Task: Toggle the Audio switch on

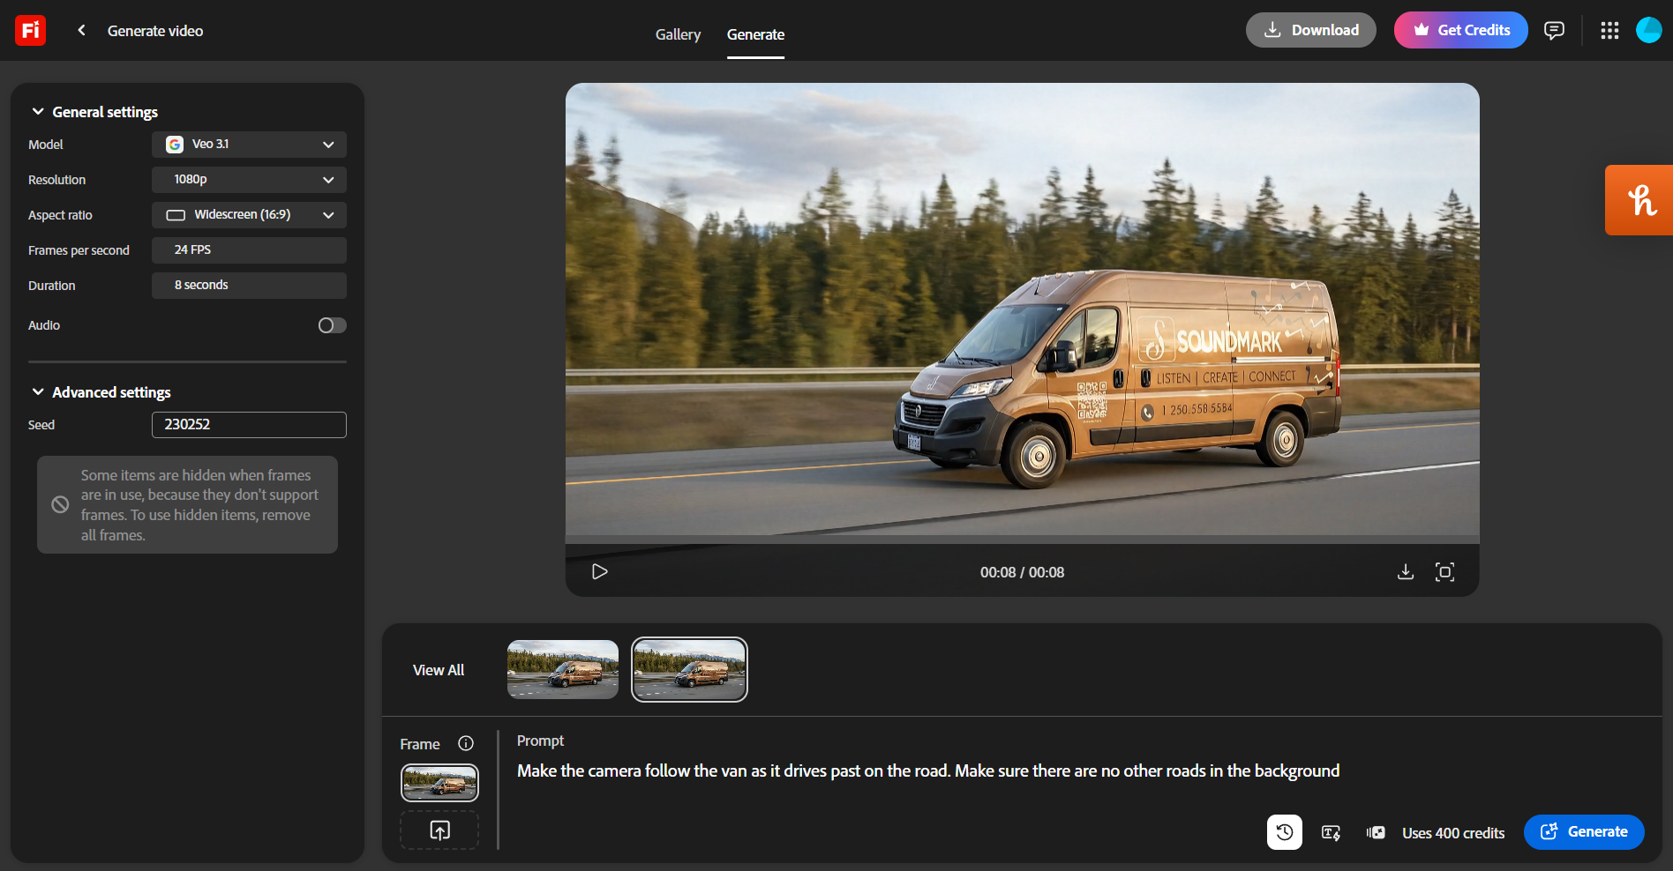Action: point(332,325)
